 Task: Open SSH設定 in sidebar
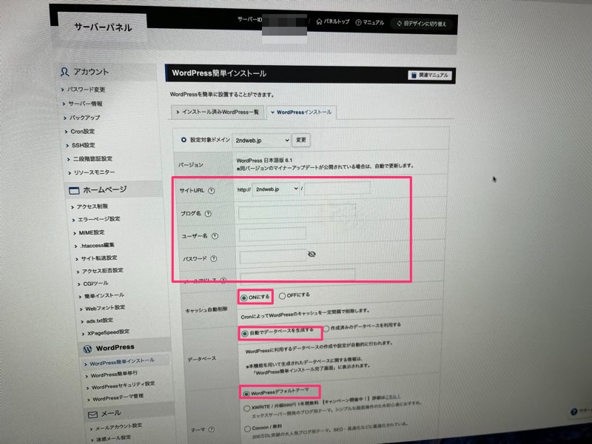[84, 145]
